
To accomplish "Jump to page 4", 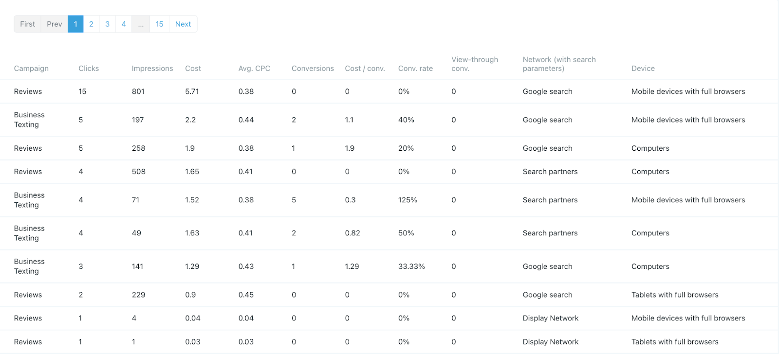I will [x=124, y=24].
